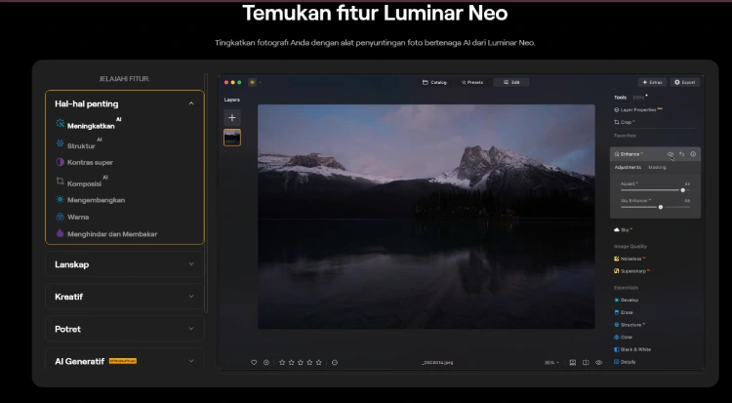This screenshot has height=403, width=732.
Task: Click the Luminar Neo logo icon
Action: 253,82
